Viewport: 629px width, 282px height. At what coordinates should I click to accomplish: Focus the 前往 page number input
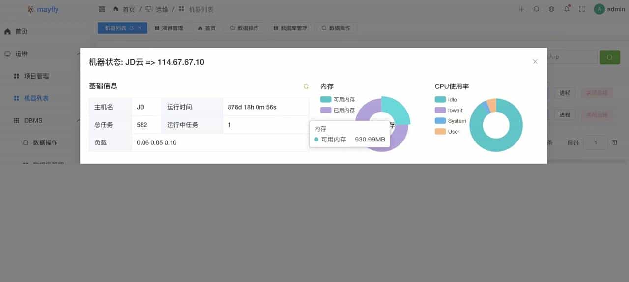[x=596, y=142]
